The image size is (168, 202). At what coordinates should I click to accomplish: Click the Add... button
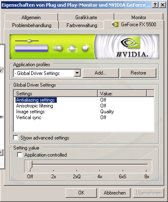(101, 73)
